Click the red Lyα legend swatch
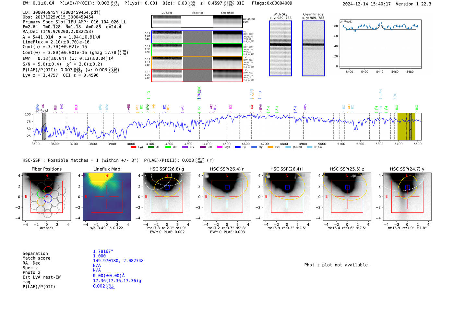454x309 pixels. tap(133, 147)
